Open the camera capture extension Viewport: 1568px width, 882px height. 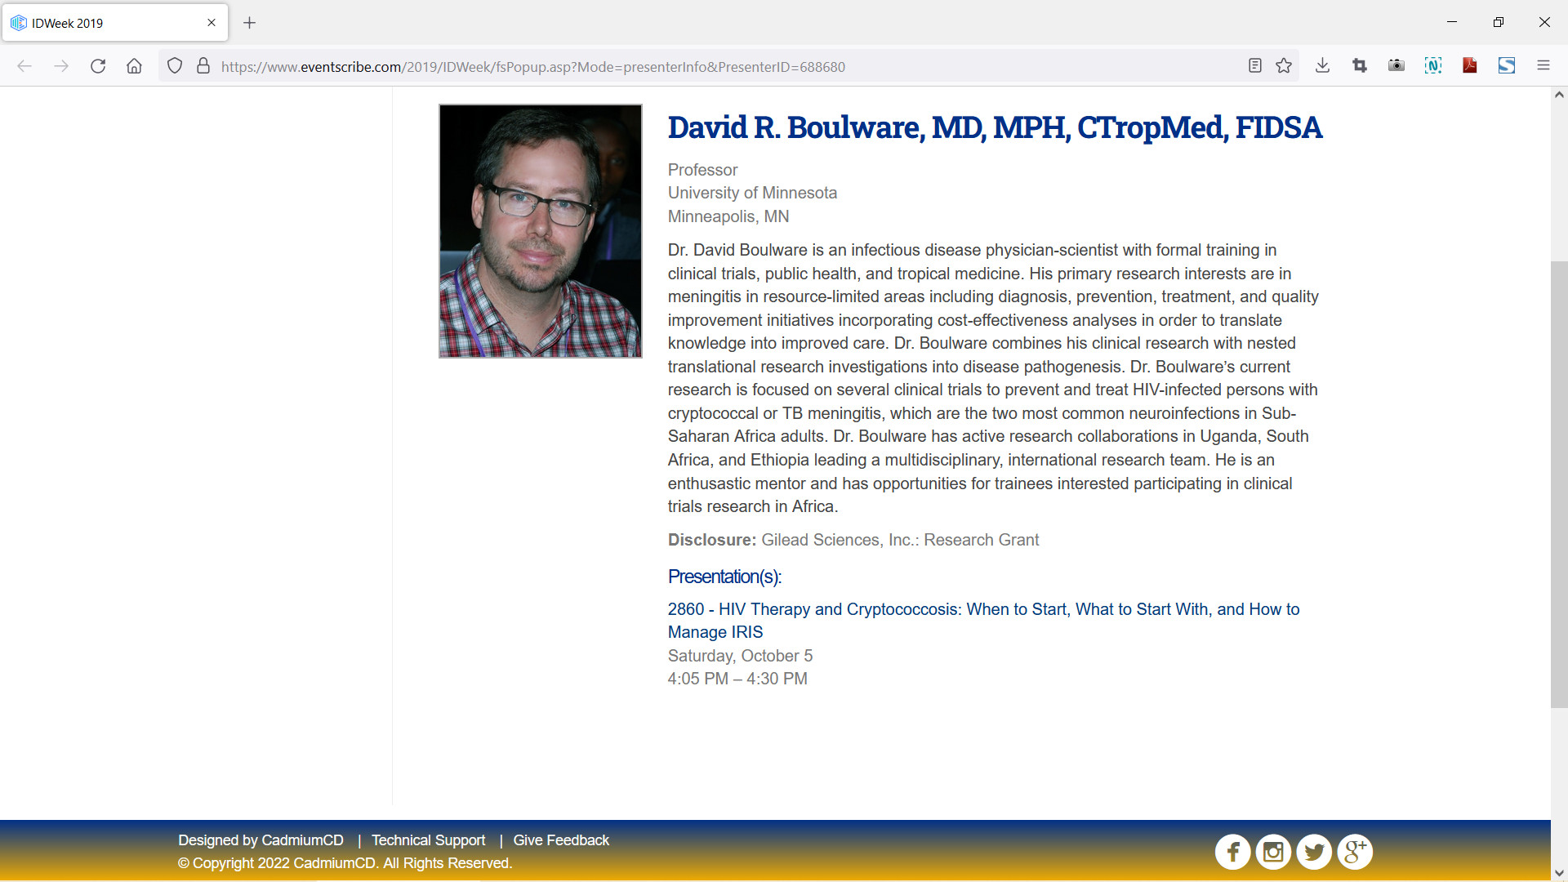click(x=1396, y=66)
